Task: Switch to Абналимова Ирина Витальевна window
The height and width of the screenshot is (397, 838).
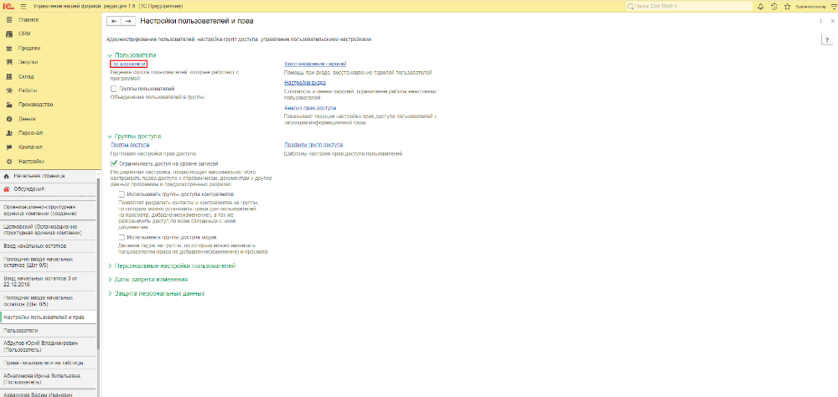Action: 49,379
